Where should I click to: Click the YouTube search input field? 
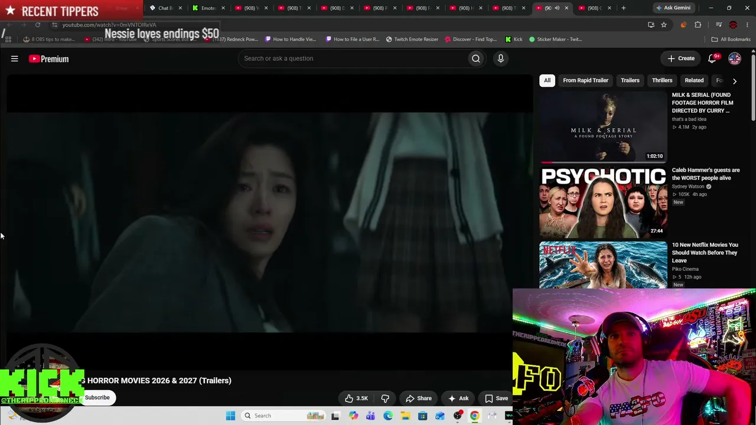pyautogui.click(x=353, y=58)
